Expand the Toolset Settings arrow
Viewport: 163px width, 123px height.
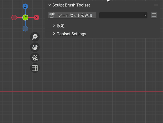pos(54,33)
